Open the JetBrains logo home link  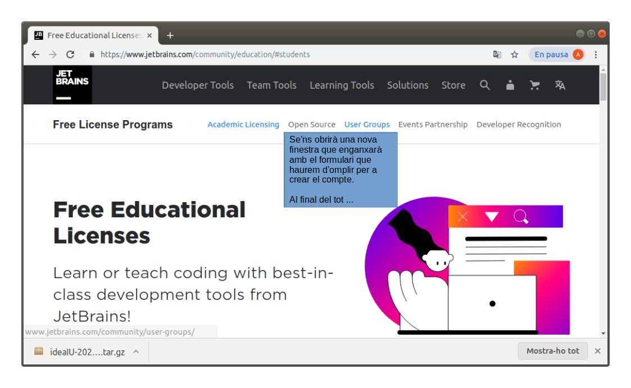click(72, 85)
